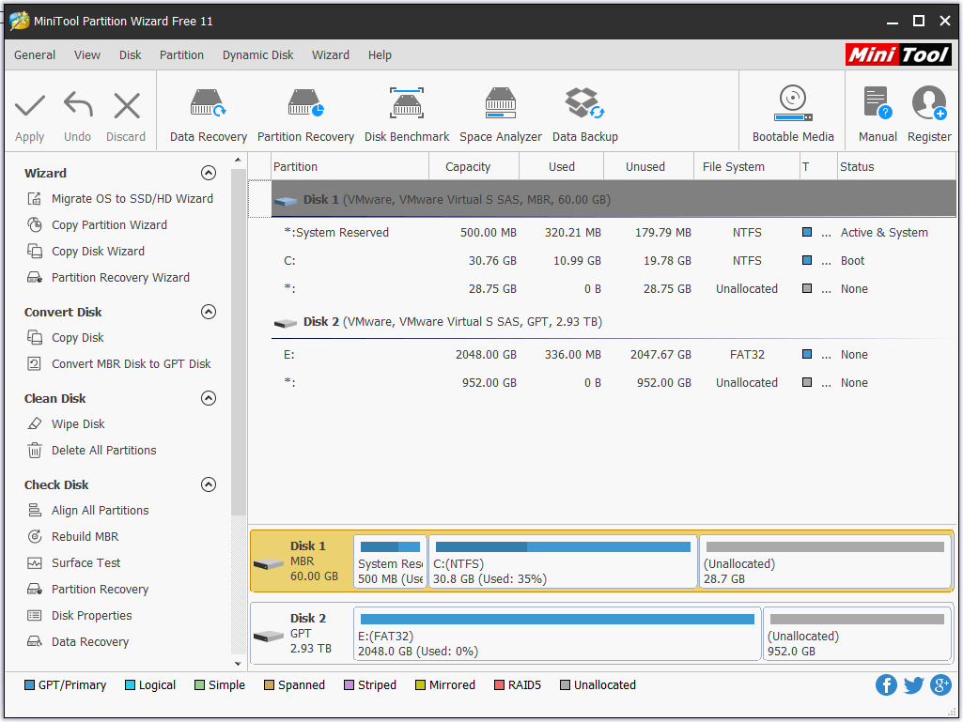Sort by Capacity column header
The width and height of the screenshot is (963, 722).
pos(474,167)
